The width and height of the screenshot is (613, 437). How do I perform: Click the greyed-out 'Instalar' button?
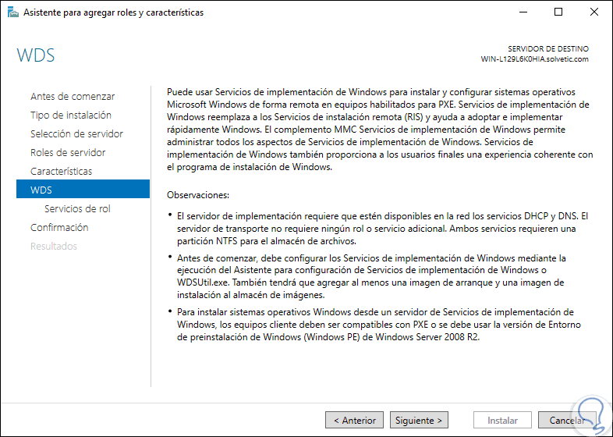point(502,420)
